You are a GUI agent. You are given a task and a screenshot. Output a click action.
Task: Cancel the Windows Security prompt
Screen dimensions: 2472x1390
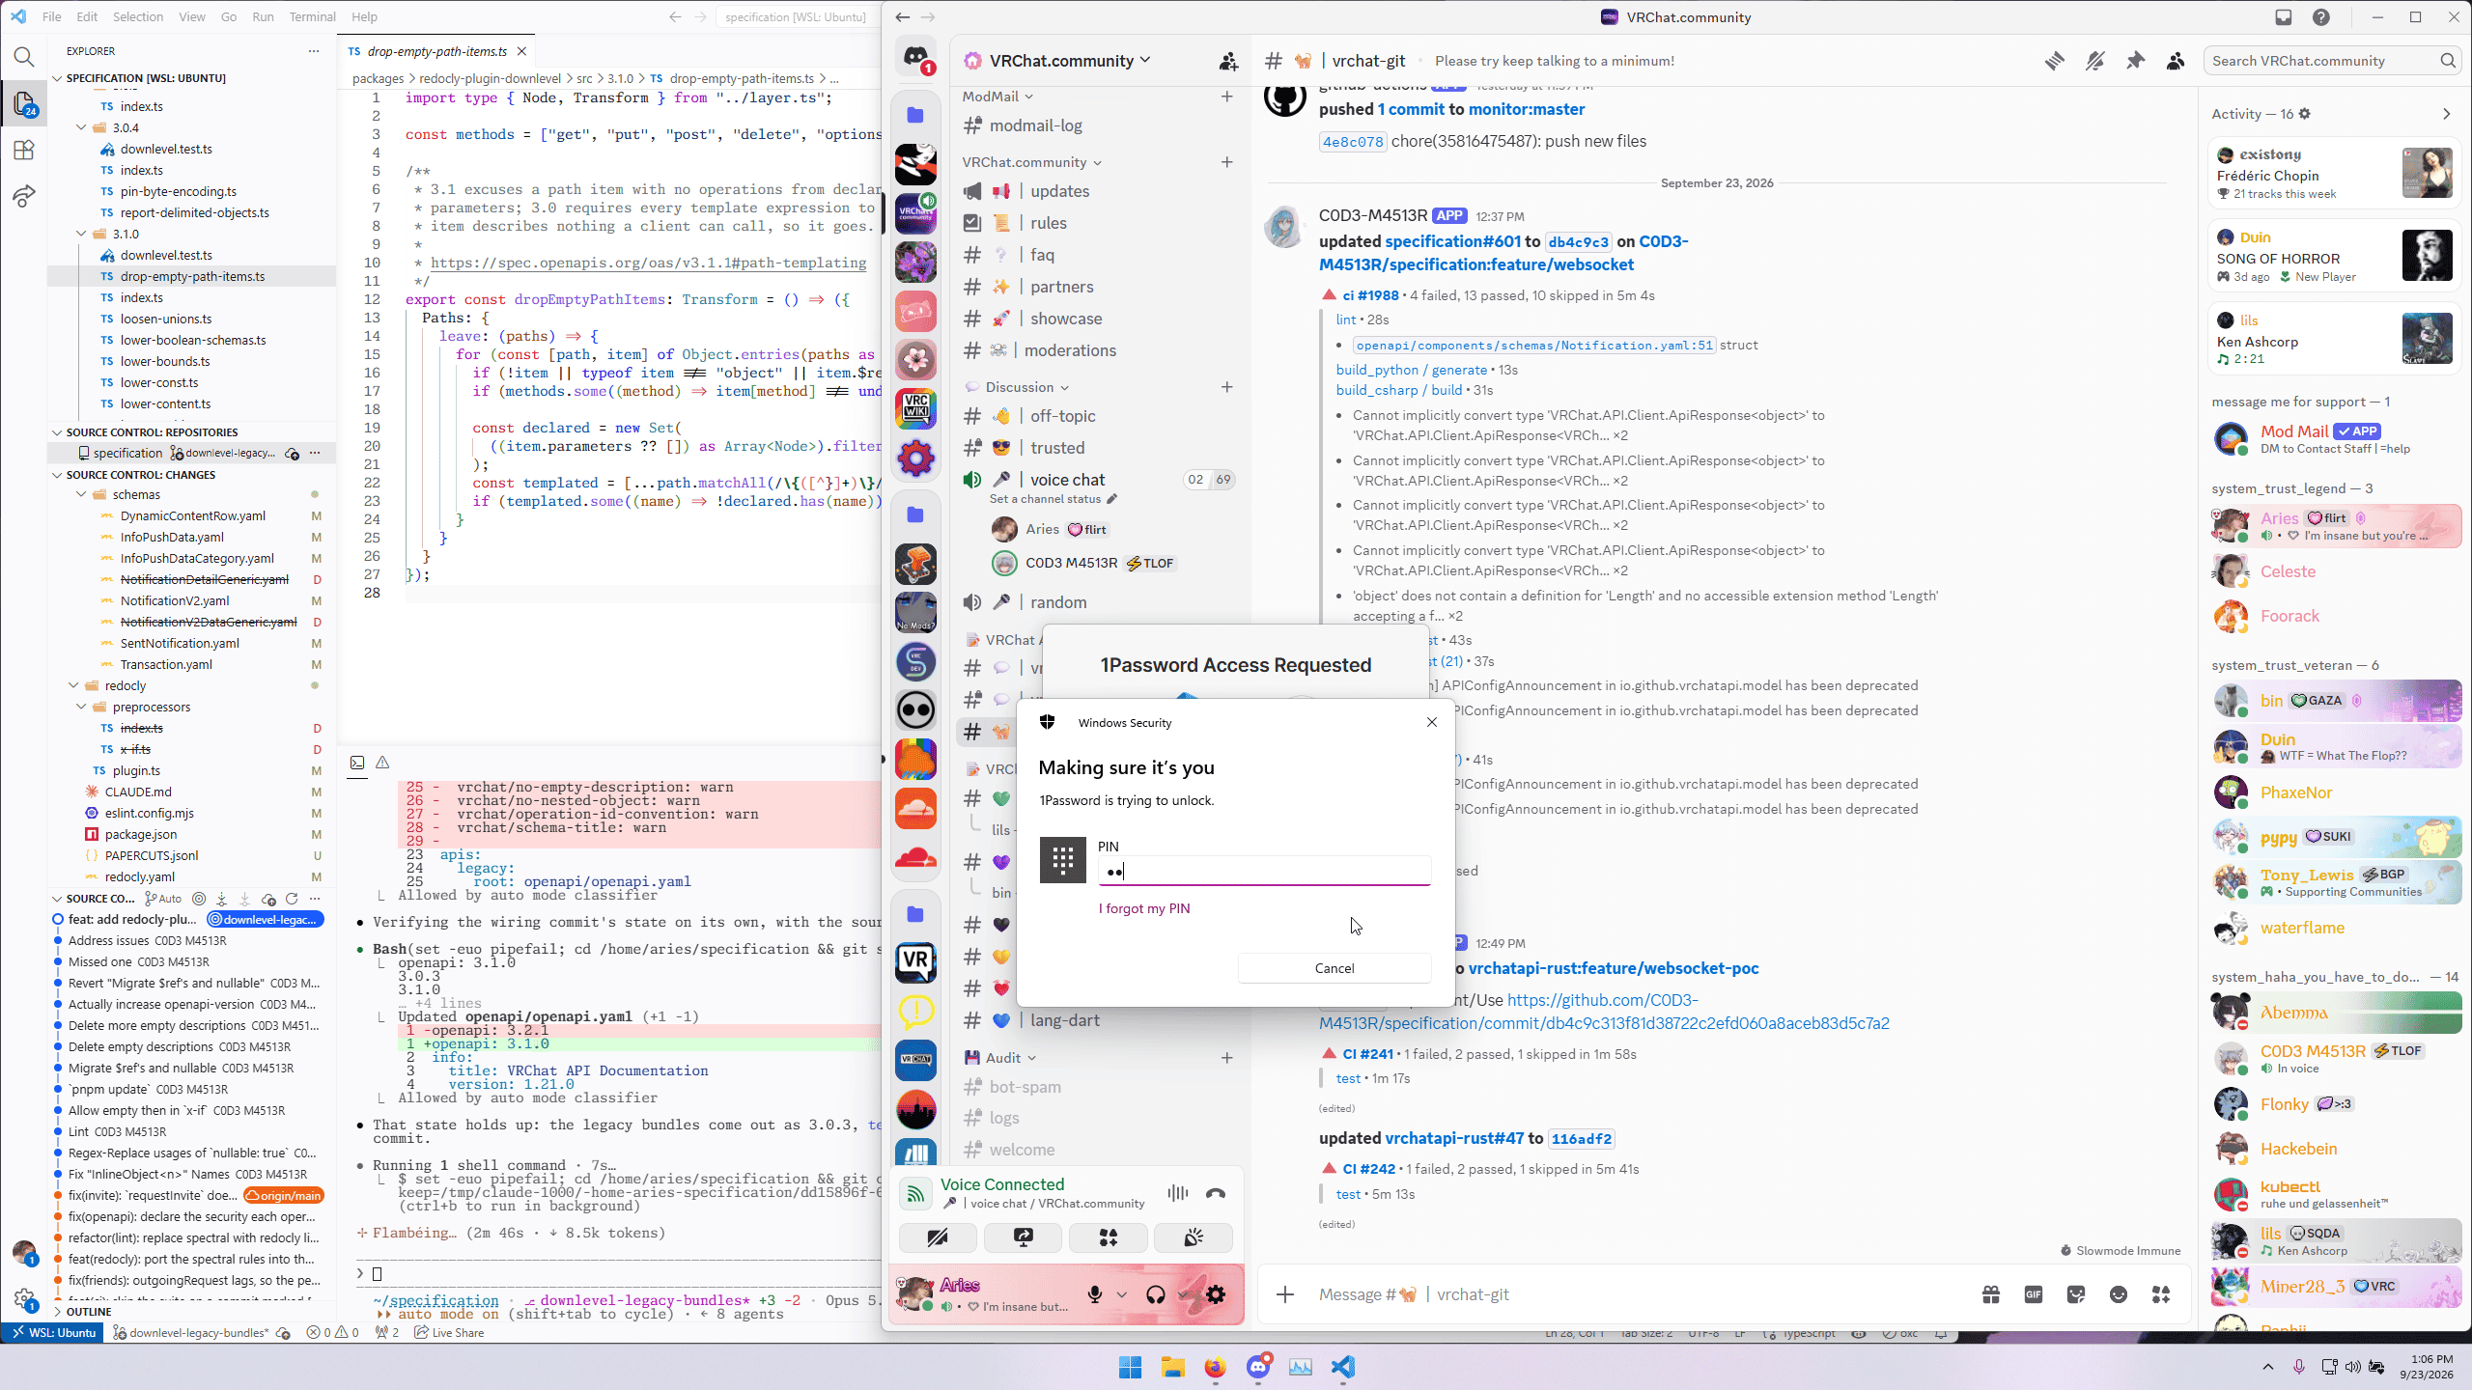[1334, 968]
